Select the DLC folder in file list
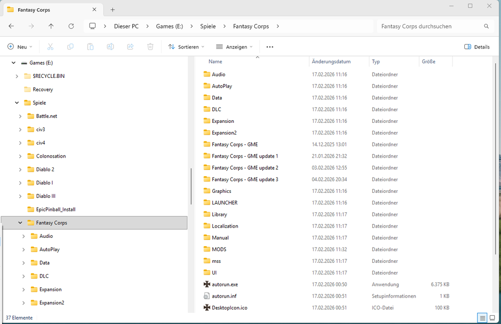This screenshot has width=501, height=324. 216,109
